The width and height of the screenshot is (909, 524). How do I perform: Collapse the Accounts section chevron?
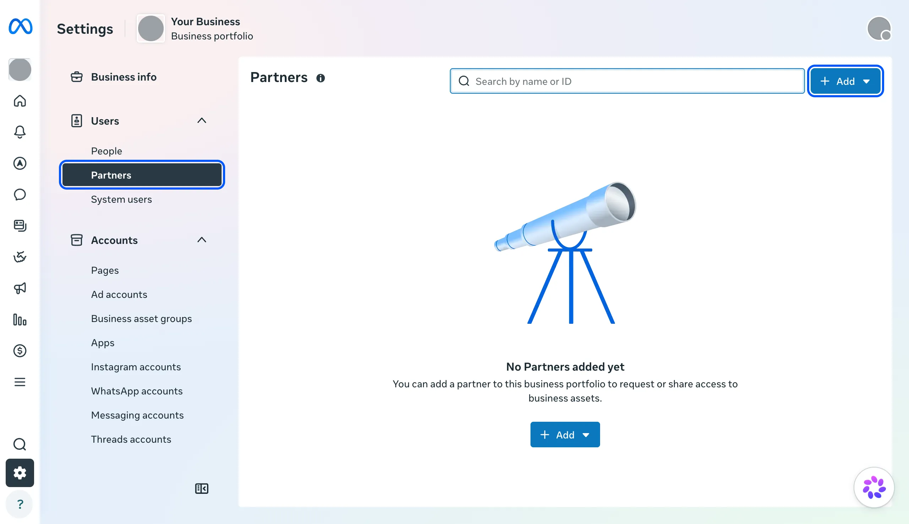click(202, 240)
